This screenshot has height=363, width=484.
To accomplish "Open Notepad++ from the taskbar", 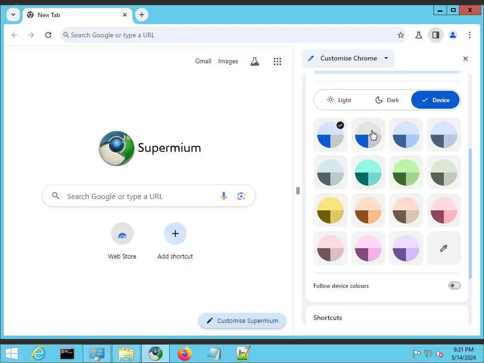I will [243, 354].
